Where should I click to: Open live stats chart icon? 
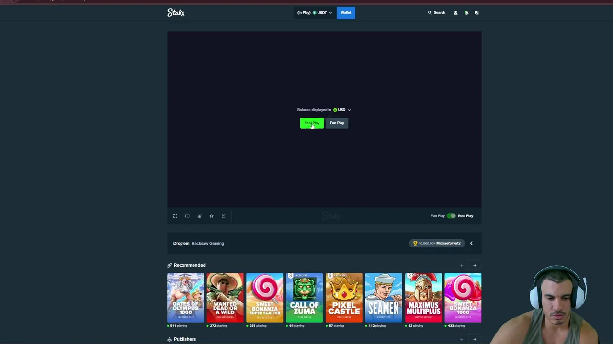click(x=199, y=216)
